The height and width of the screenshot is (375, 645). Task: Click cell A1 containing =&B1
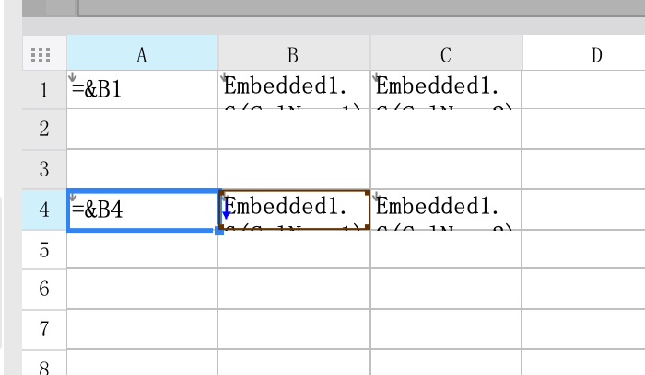(142, 90)
